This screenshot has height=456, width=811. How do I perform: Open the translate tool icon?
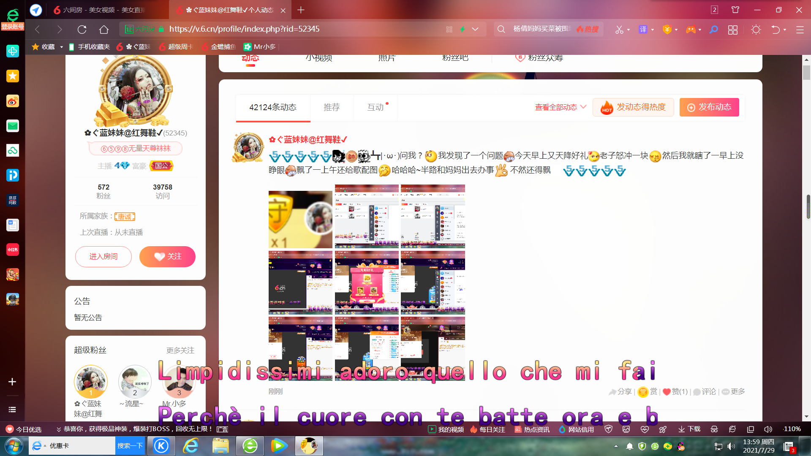click(643, 30)
